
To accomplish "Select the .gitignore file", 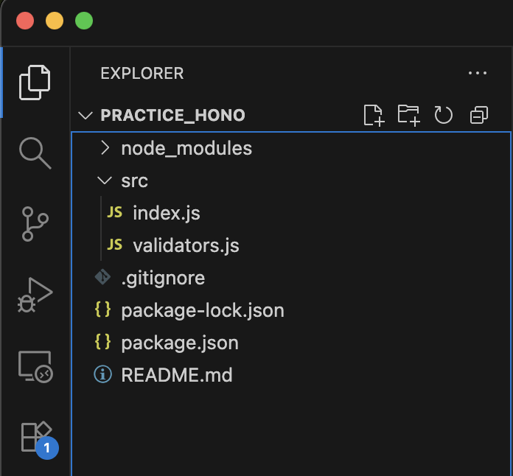I will (162, 278).
